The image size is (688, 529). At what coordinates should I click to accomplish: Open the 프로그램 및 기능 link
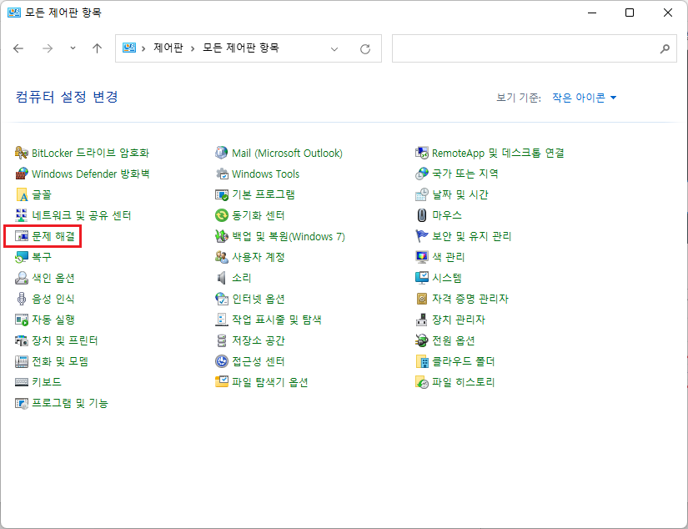70,403
